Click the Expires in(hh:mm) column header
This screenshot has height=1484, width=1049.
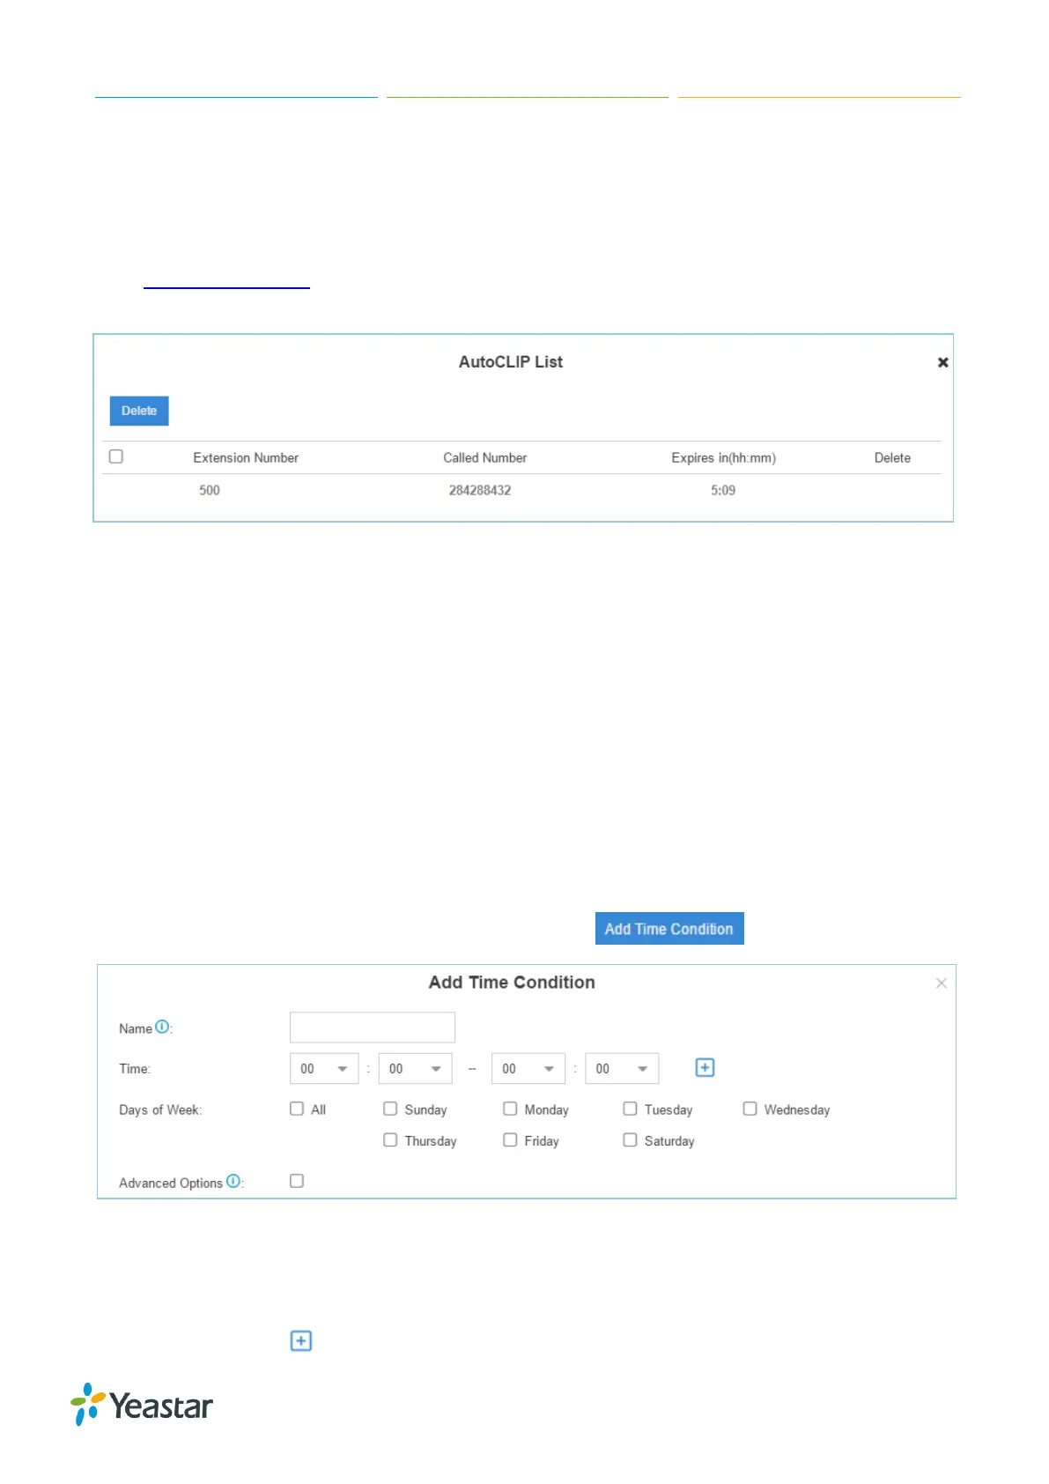coord(724,457)
